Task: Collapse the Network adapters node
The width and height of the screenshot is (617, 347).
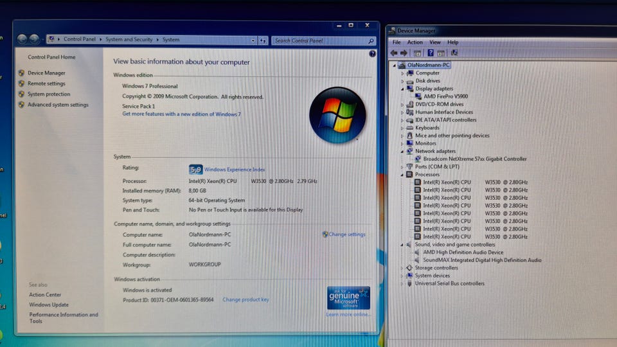Action: tap(402, 152)
